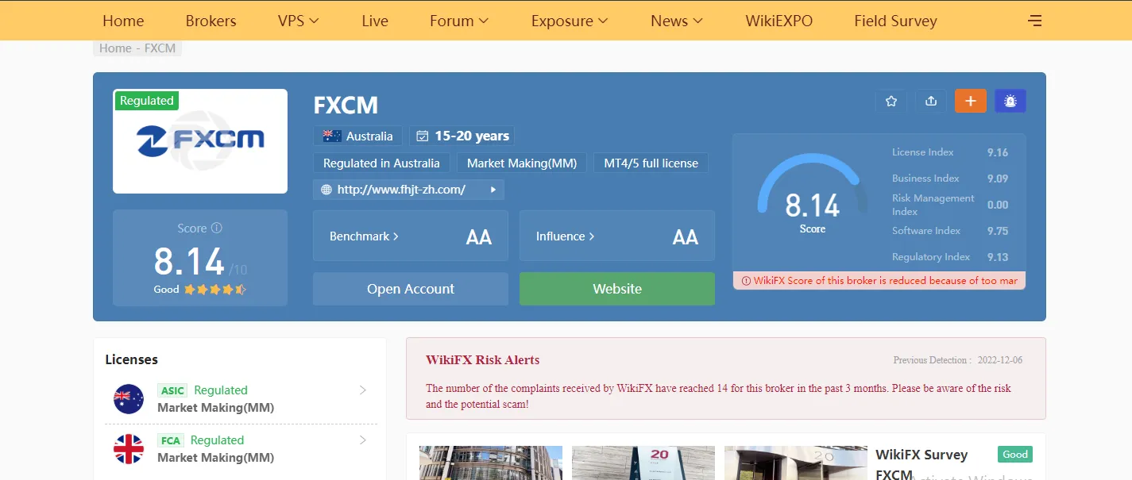
Task: Click the green Website button
Action: point(617,289)
